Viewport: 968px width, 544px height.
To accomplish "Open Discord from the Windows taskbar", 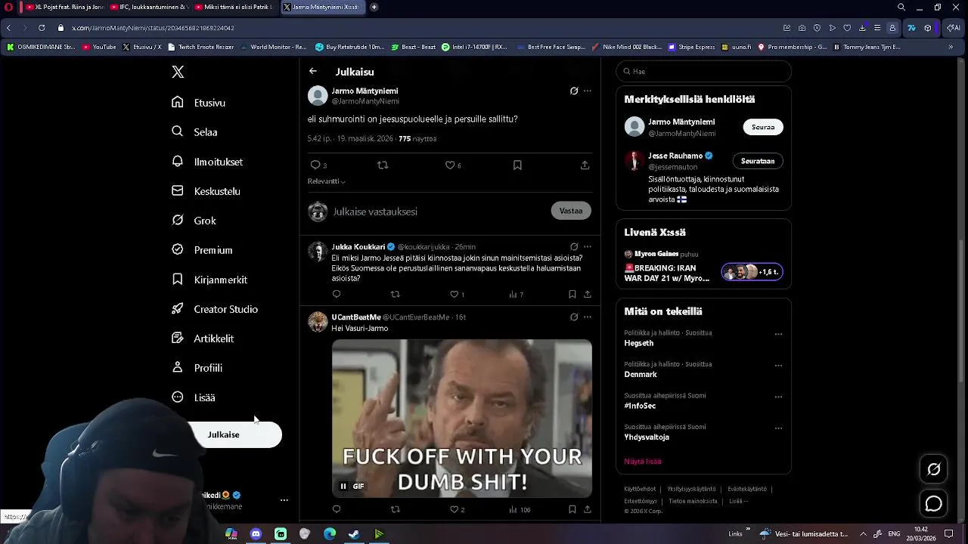I will coord(256,534).
